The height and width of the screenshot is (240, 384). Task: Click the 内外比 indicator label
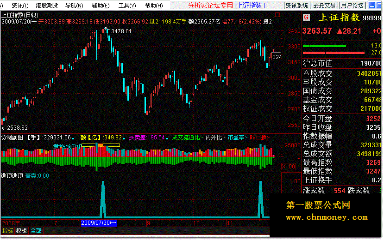pyautogui.click(x=215, y=138)
